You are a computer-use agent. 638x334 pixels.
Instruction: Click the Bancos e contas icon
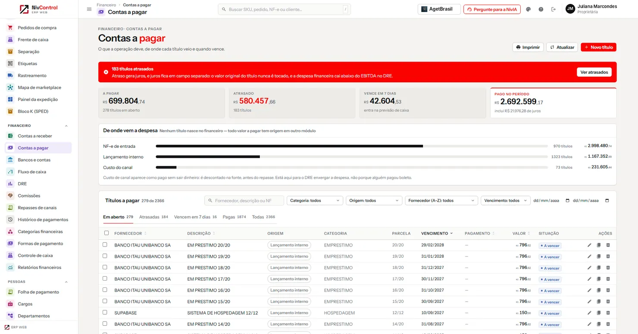[x=10, y=160]
